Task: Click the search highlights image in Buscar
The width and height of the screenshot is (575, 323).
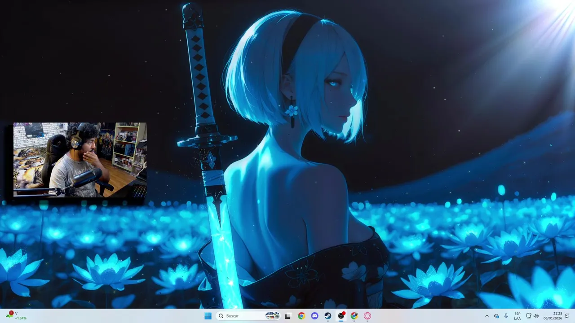Action: tap(272, 316)
